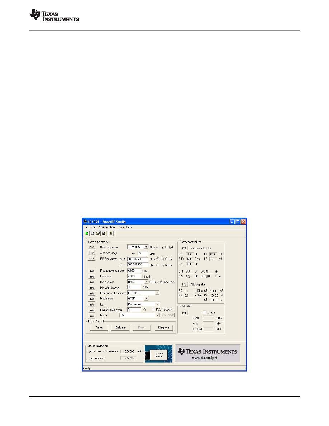Click Info button for Frequency separation
Viewport: 329px width, 426px height.
click(x=92, y=271)
